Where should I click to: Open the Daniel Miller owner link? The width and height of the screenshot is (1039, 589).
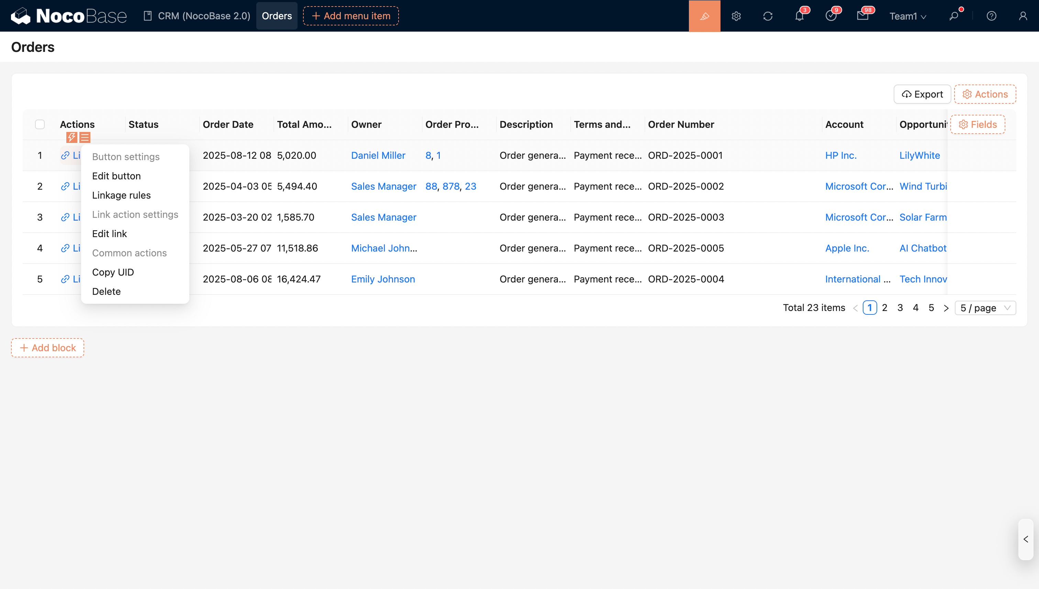[x=378, y=155]
